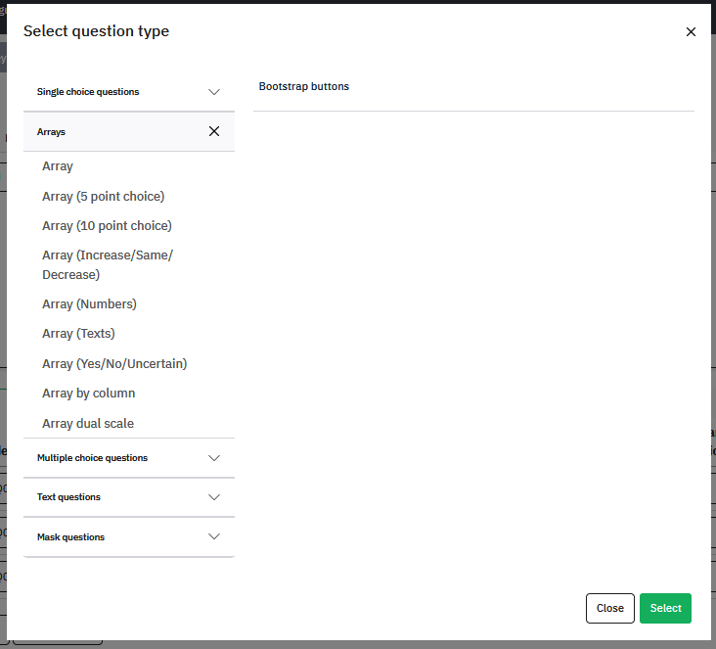Pick Array (Numbers) question type
716x649 pixels.
[x=90, y=303]
